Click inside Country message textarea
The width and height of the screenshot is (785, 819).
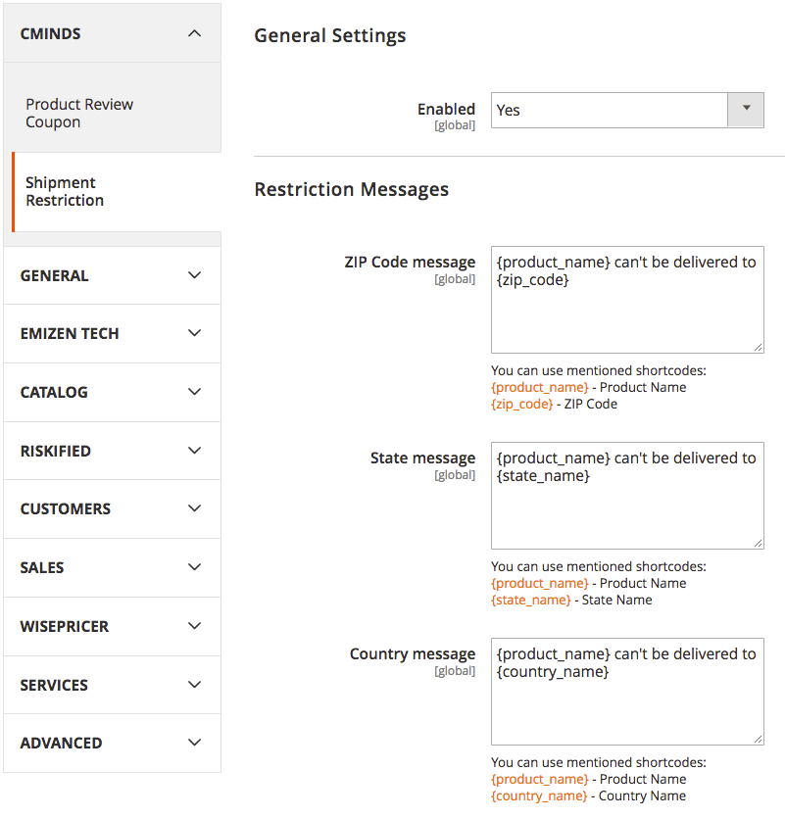626,705
